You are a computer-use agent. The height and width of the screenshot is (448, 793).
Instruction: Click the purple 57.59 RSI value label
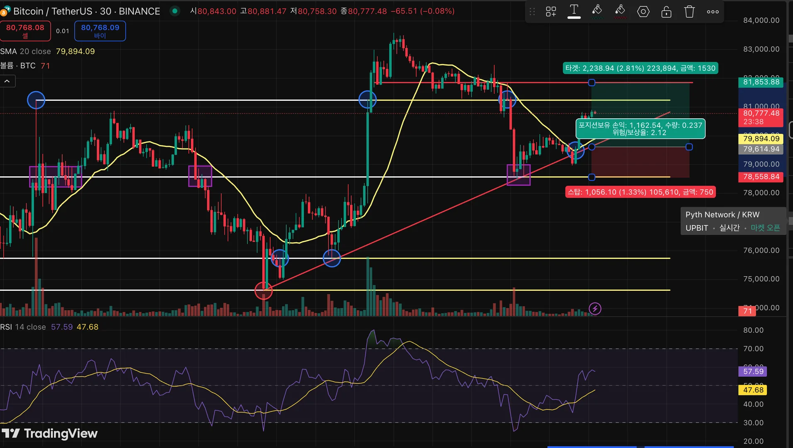point(753,371)
